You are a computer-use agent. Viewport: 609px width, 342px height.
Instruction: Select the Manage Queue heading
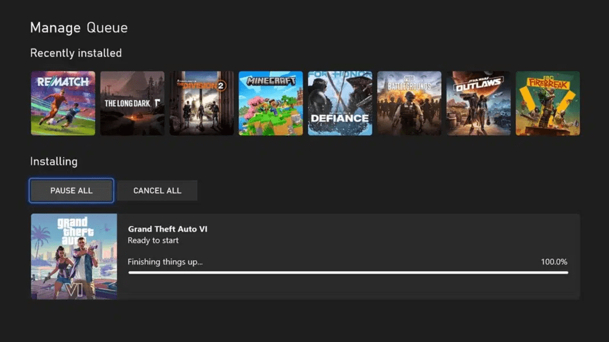(79, 27)
